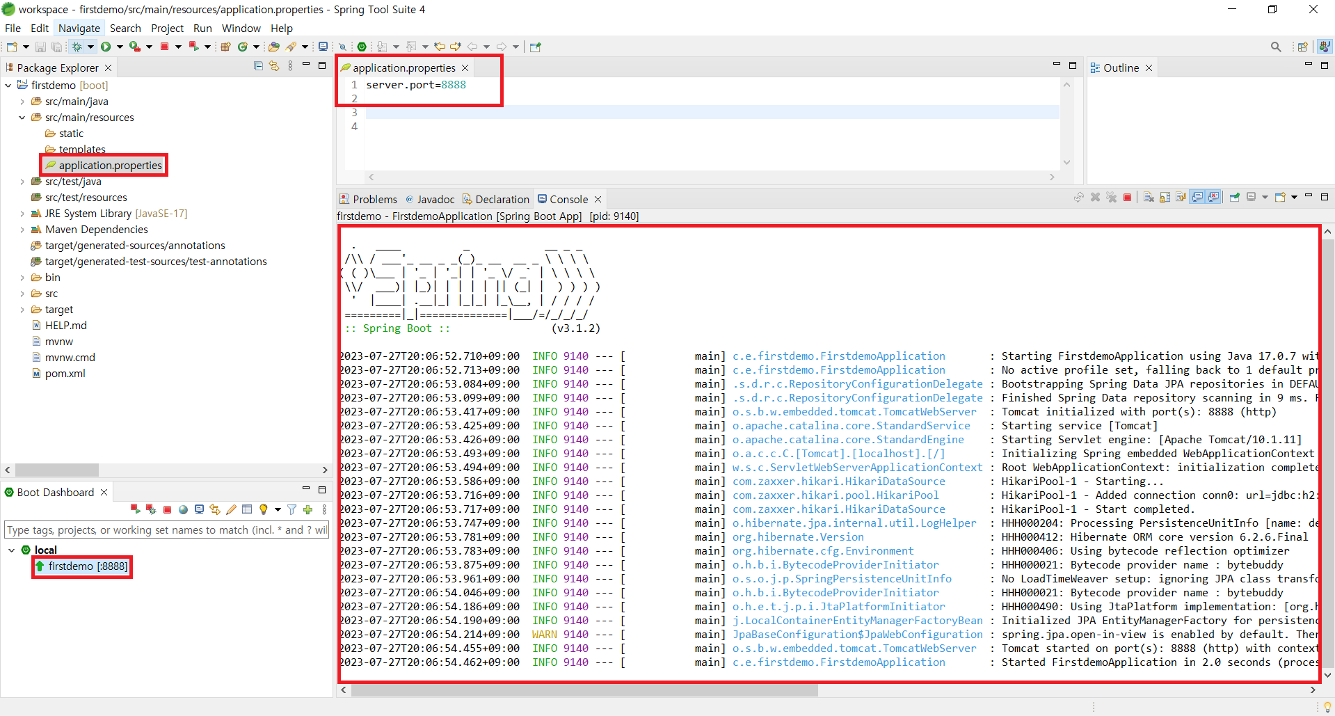
Task: Click Boot Dashboard red stop icon
Action: click(167, 509)
